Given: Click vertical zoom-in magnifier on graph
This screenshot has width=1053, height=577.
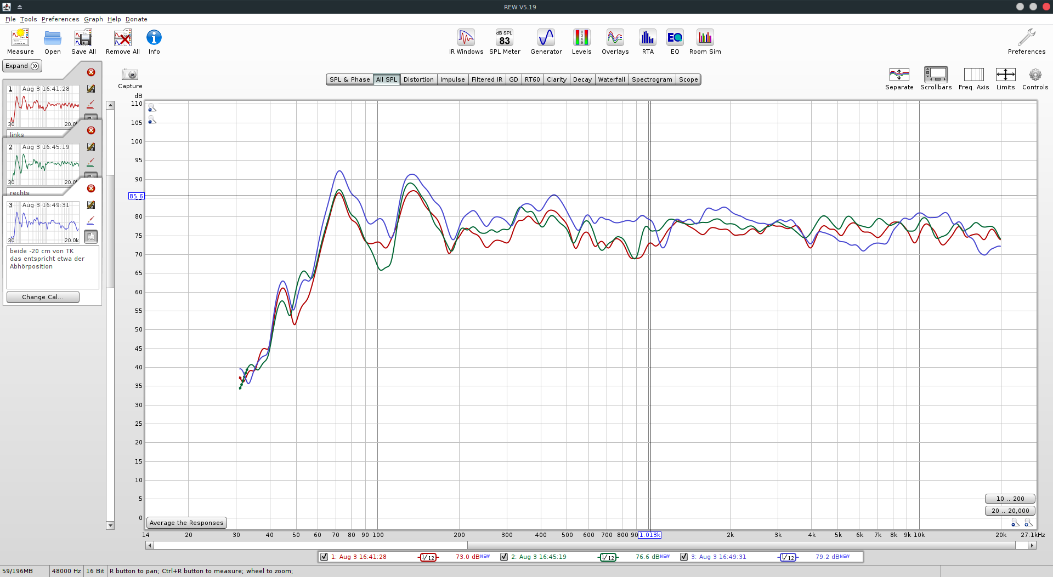Looking at the screenshot, I should click(x=152, y=108).
